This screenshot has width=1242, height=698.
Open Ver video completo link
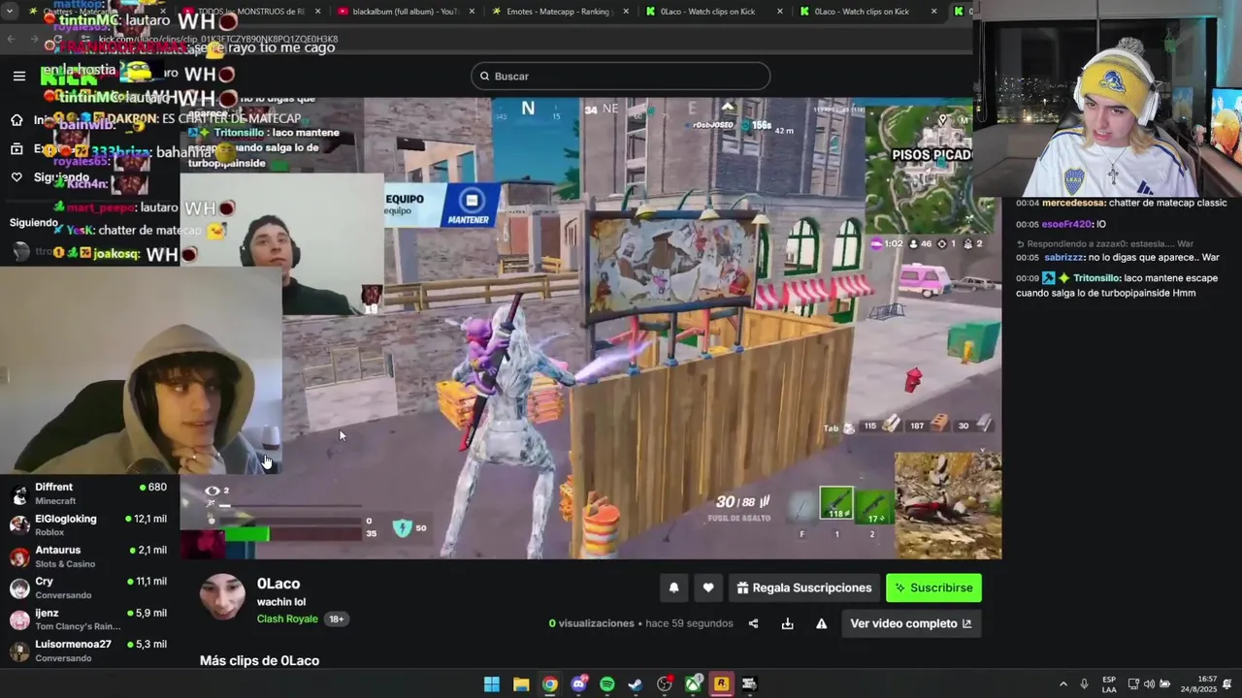coord(910,623)
